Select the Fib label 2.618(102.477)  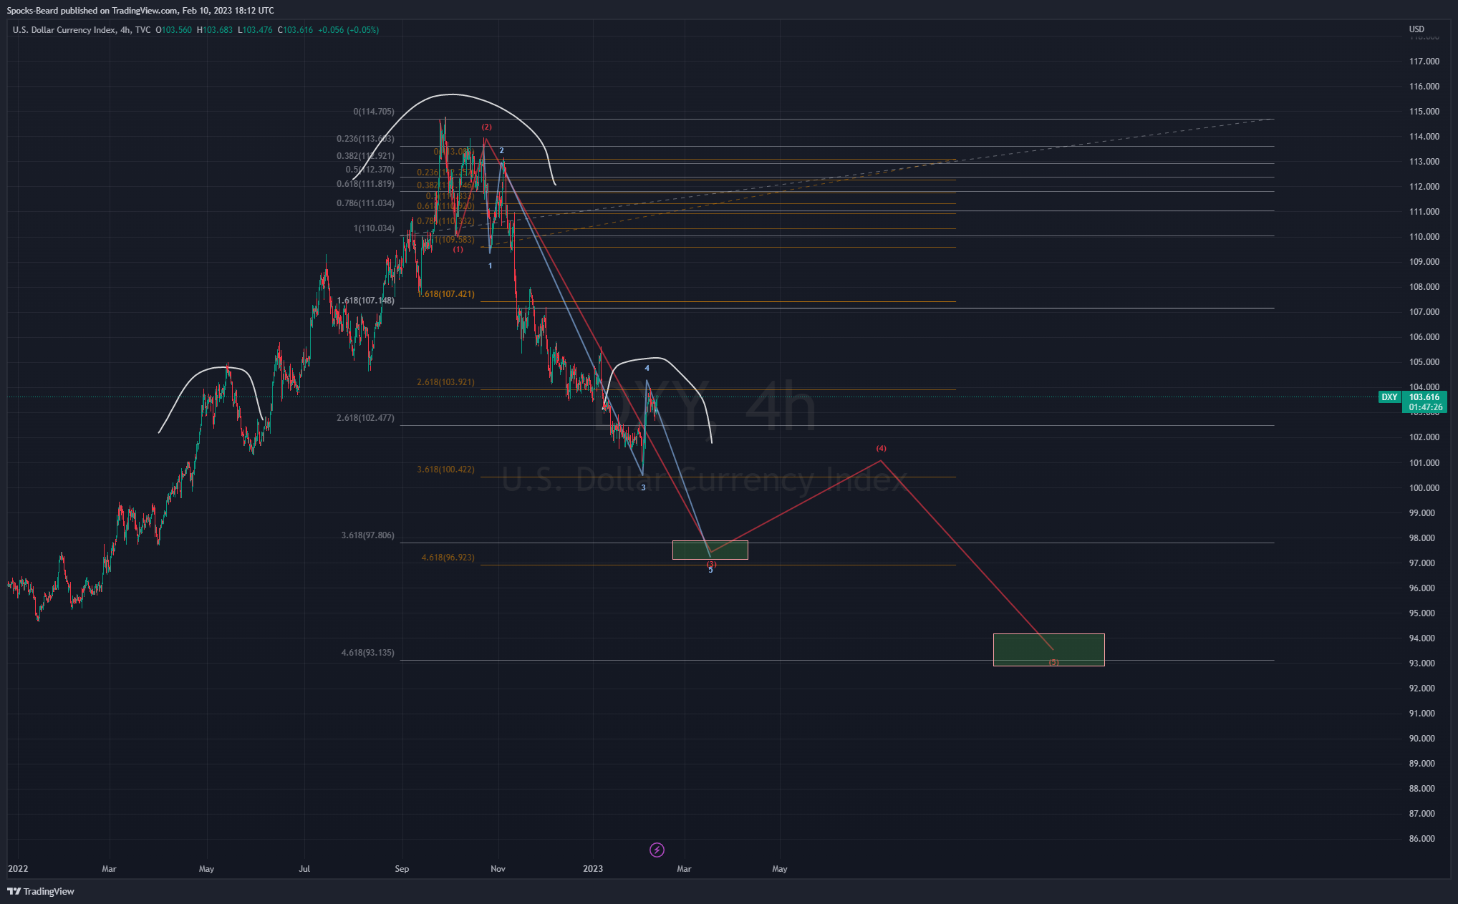[365, 418]
